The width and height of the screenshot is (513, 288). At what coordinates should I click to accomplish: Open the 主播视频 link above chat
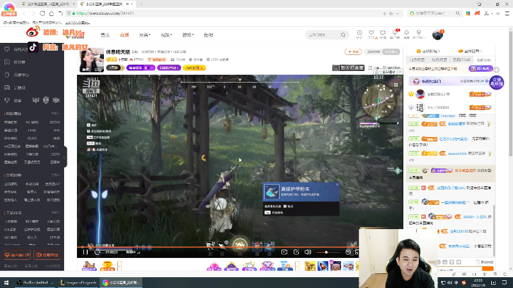pyautogui.click(x=428, y=51)
